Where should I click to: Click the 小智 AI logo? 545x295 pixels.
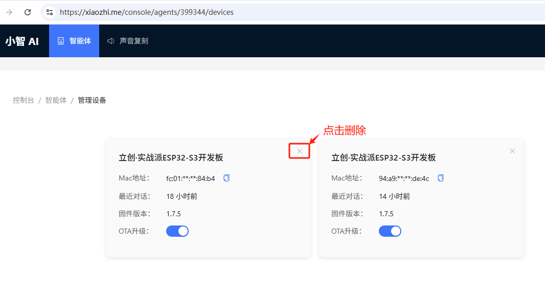point(22,41)
